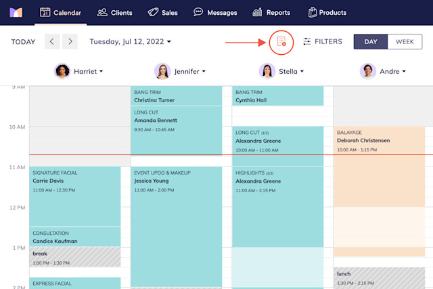Open the Sales tab
The height and width of the screenshot is (289, 433).
click(x=162, y=13)
